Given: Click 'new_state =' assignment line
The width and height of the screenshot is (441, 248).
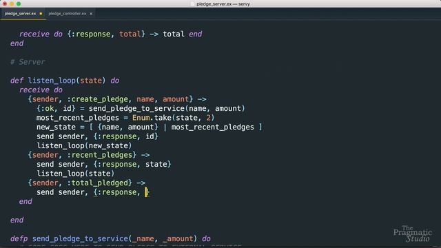Looking at the screenshot, I should click(149, 127).
